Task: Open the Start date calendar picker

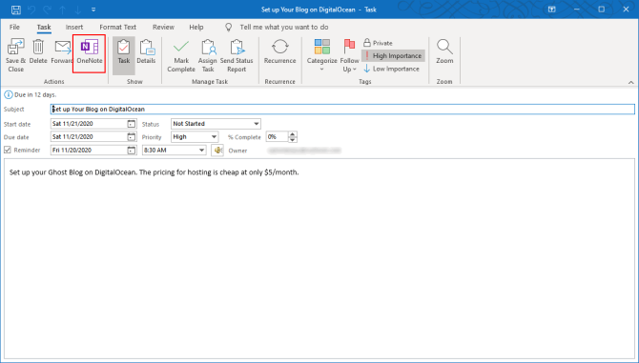Action: click(x=132, y=124)
